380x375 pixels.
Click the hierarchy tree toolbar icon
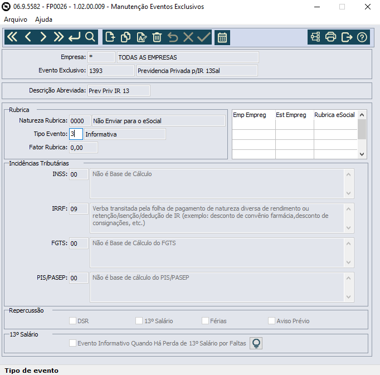click(315, 37)
